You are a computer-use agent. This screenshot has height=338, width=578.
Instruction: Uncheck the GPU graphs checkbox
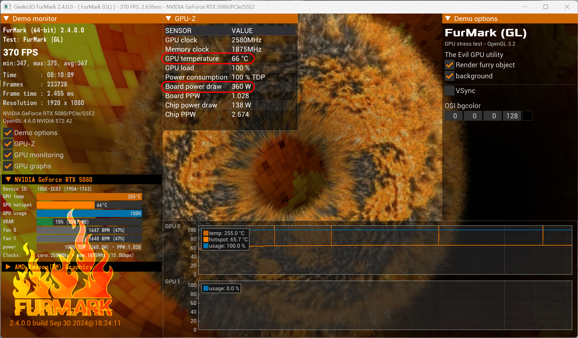[8, 166]
